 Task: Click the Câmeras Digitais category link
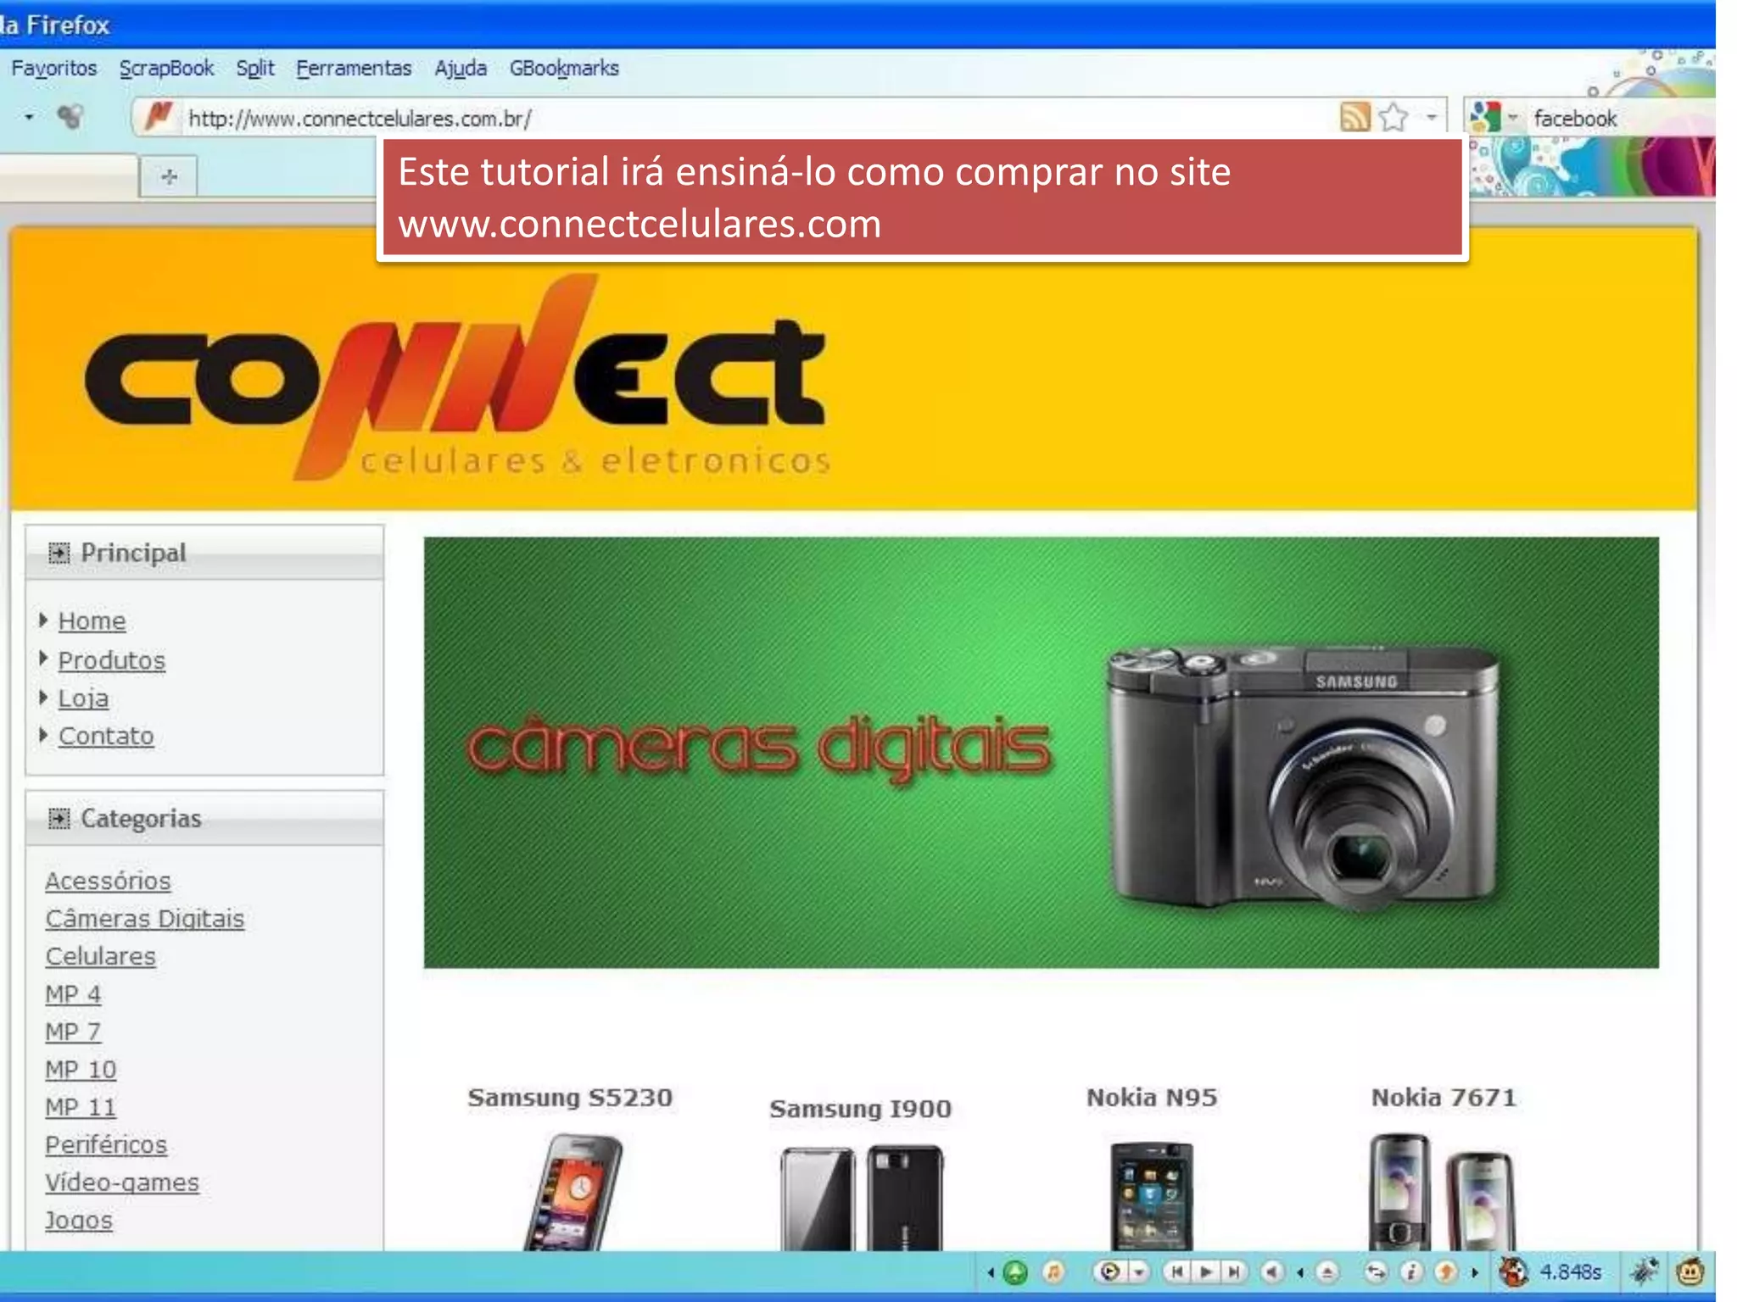(145, 919)
